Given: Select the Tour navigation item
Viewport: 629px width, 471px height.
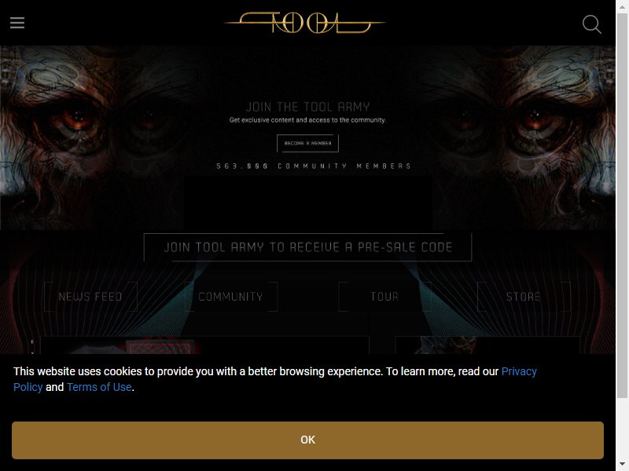Looking at the screenshot, I should pyautogui.click(x=384, y=297).
